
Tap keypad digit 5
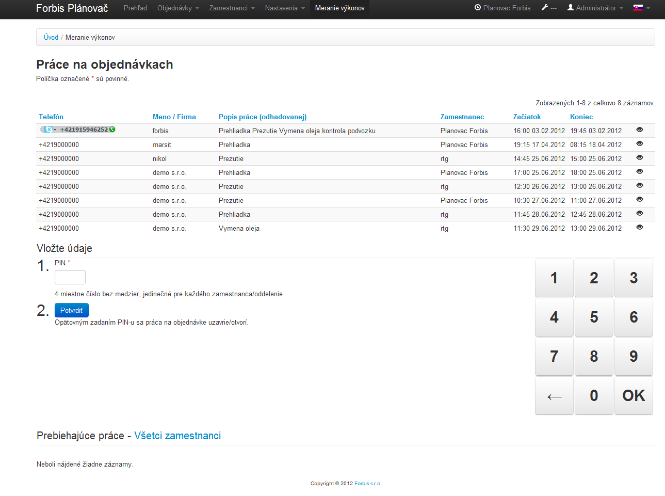[594, 317]
